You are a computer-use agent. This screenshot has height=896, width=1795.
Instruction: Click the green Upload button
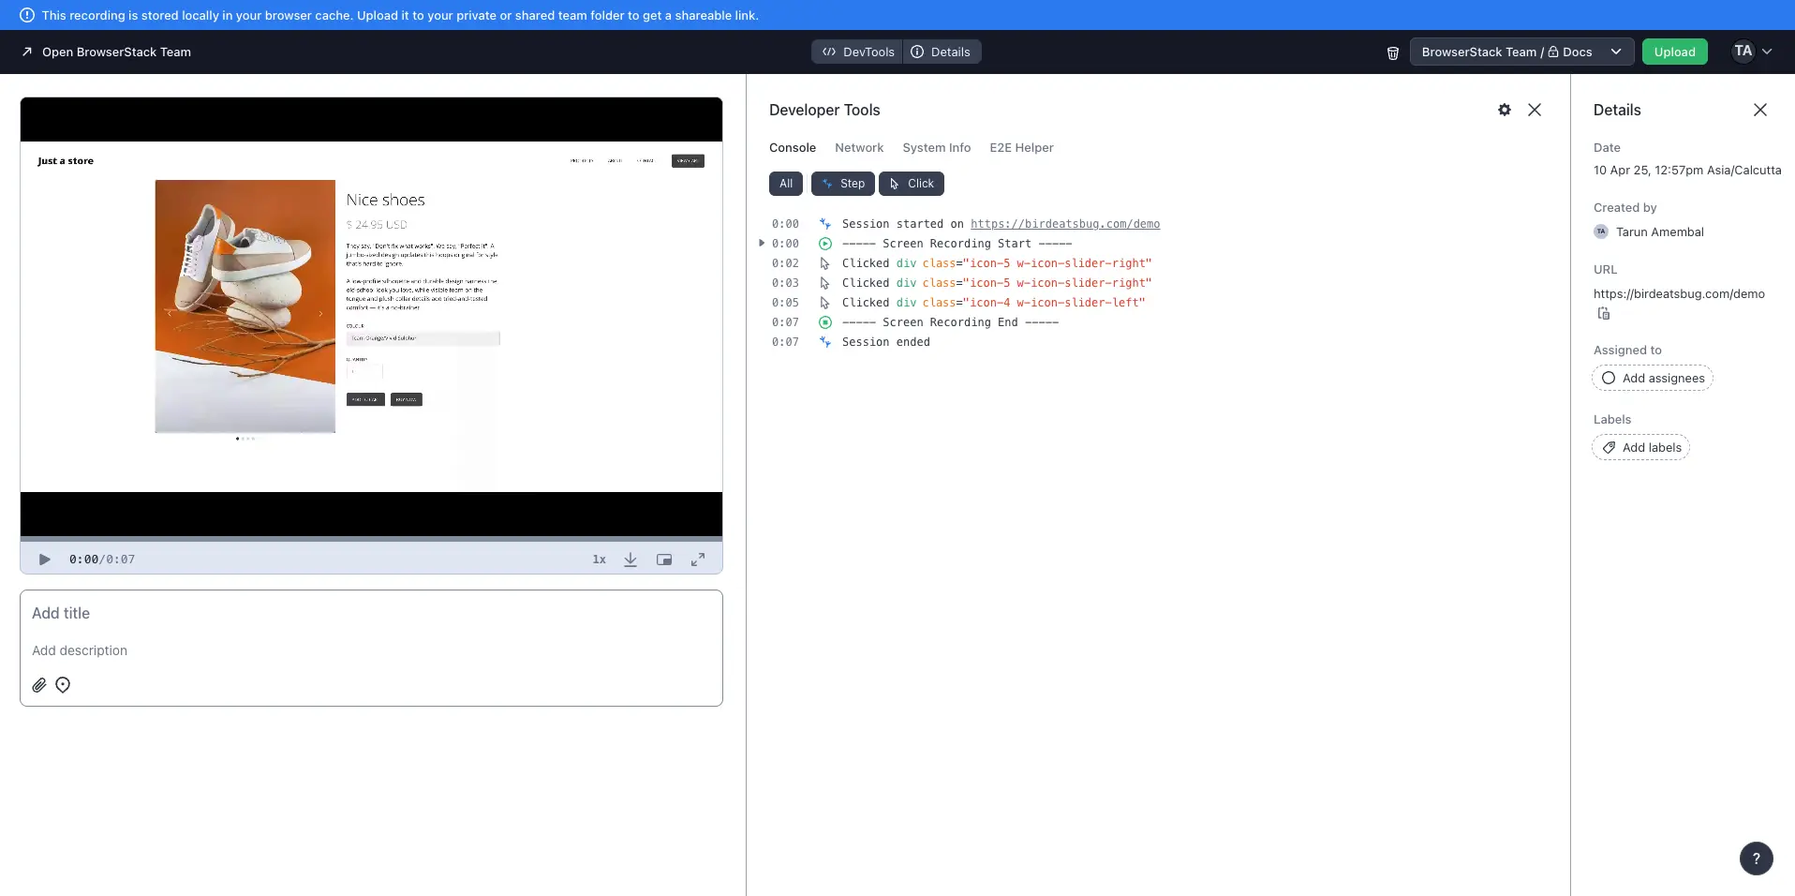tap(1674, 52)
